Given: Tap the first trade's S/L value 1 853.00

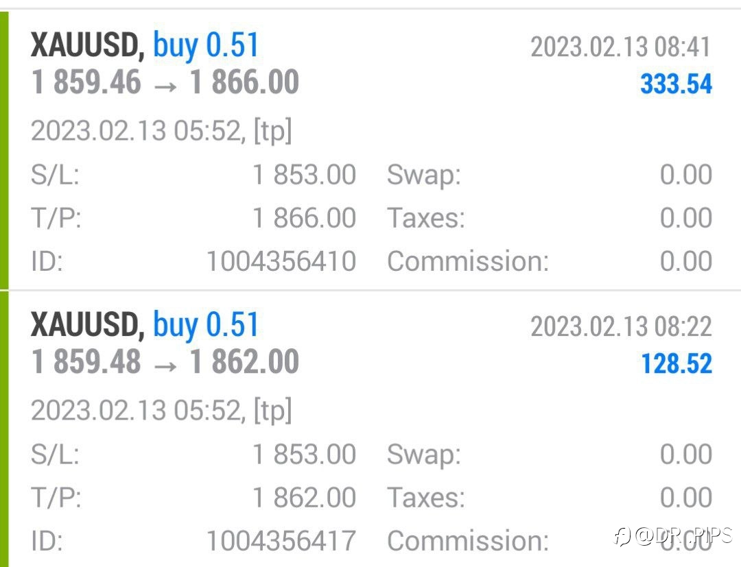Looking at the screenshot, I should [305, 174].
